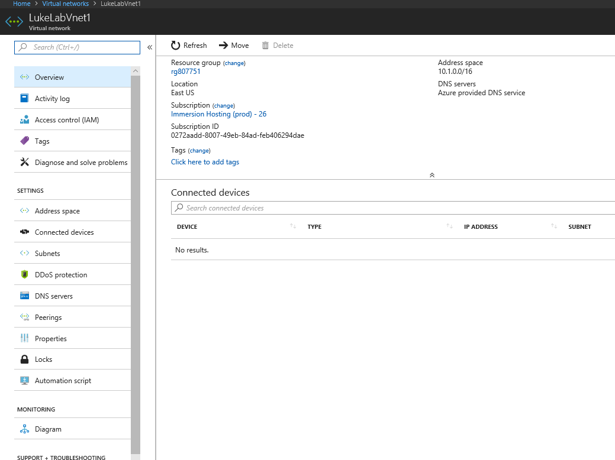This screenshot has width=615, height=460.
Task: Sort table by TYPE column arrows
Action: tap(449, 226)
